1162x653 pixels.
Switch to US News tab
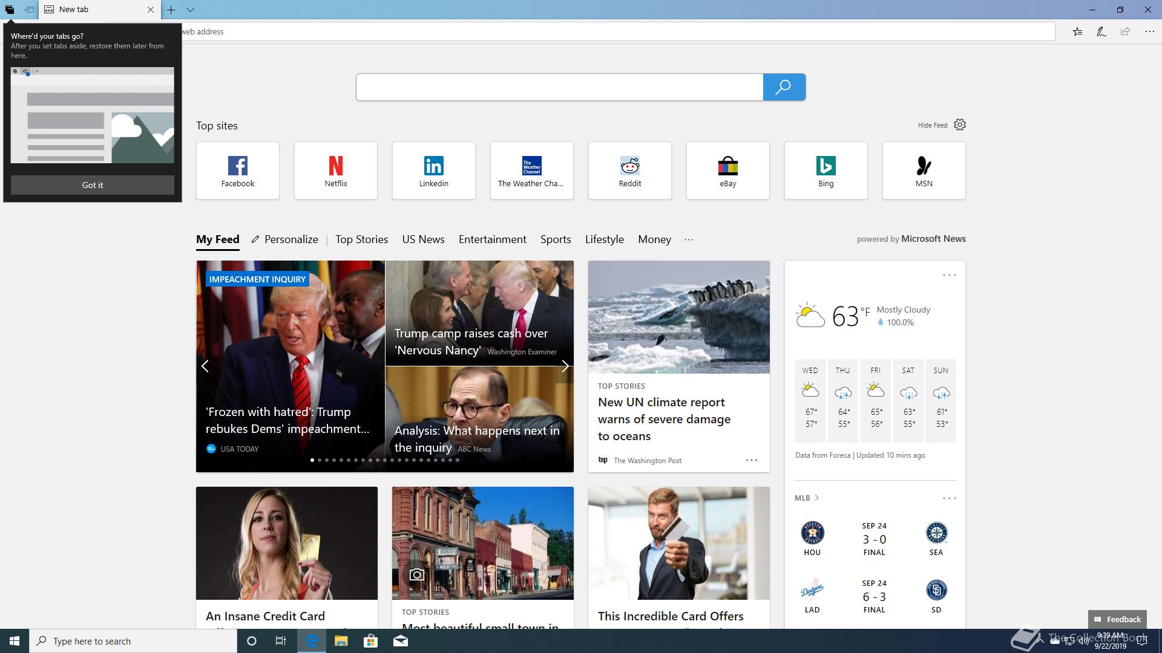coord(424,239)
